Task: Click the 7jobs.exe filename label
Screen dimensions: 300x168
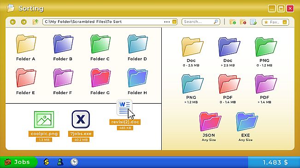Action: 81,134
